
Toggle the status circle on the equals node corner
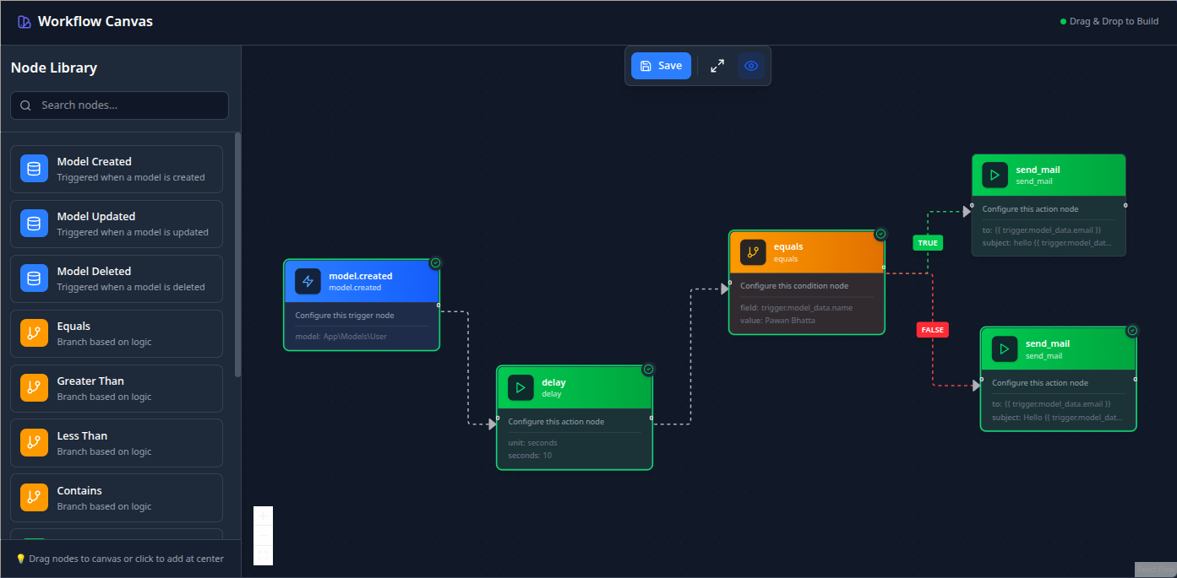[880, 234]
